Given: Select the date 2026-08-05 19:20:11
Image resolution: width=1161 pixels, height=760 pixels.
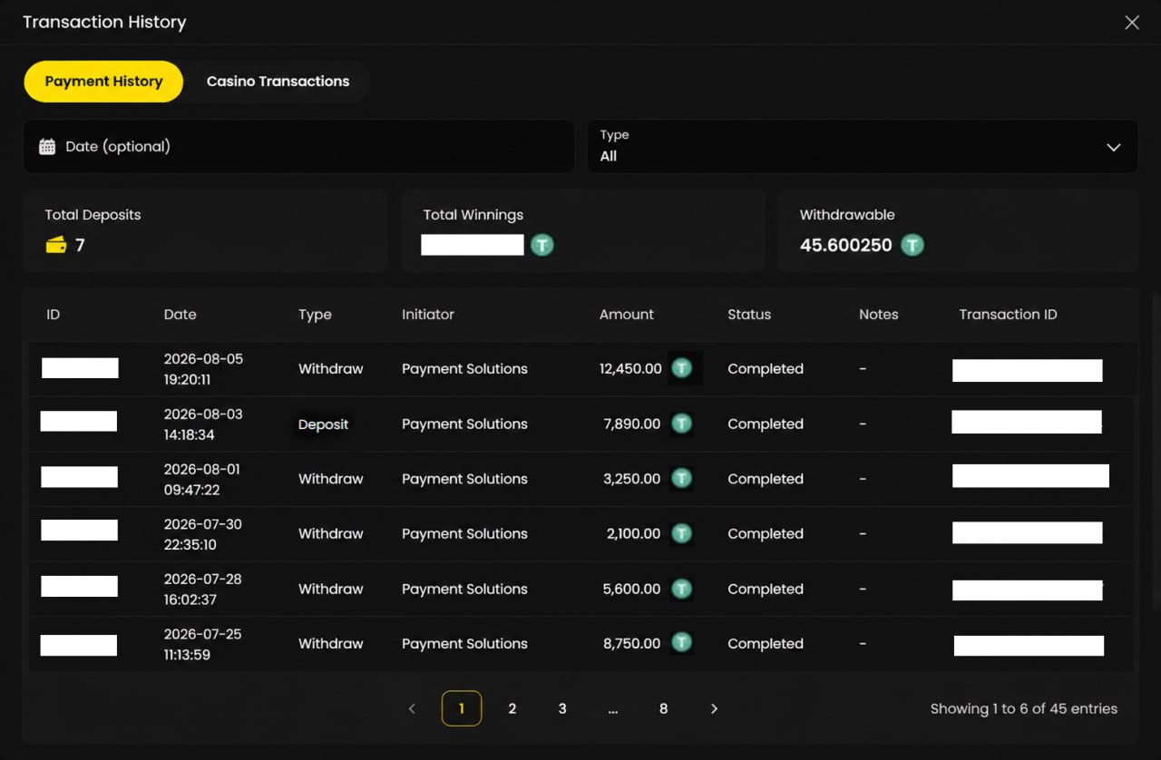Looking at the screenshot, I should [203, 369].
